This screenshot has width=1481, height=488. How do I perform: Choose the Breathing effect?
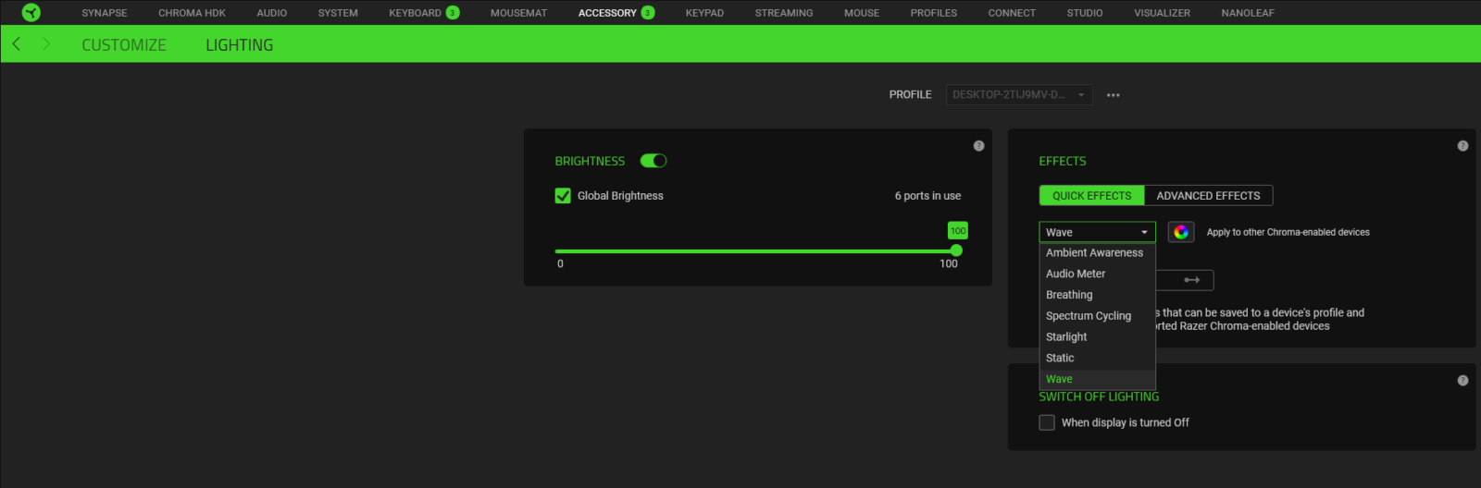[1097, 295]
